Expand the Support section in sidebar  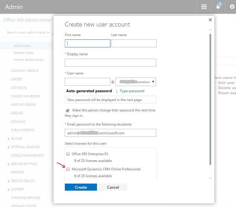tap(9, 189)
